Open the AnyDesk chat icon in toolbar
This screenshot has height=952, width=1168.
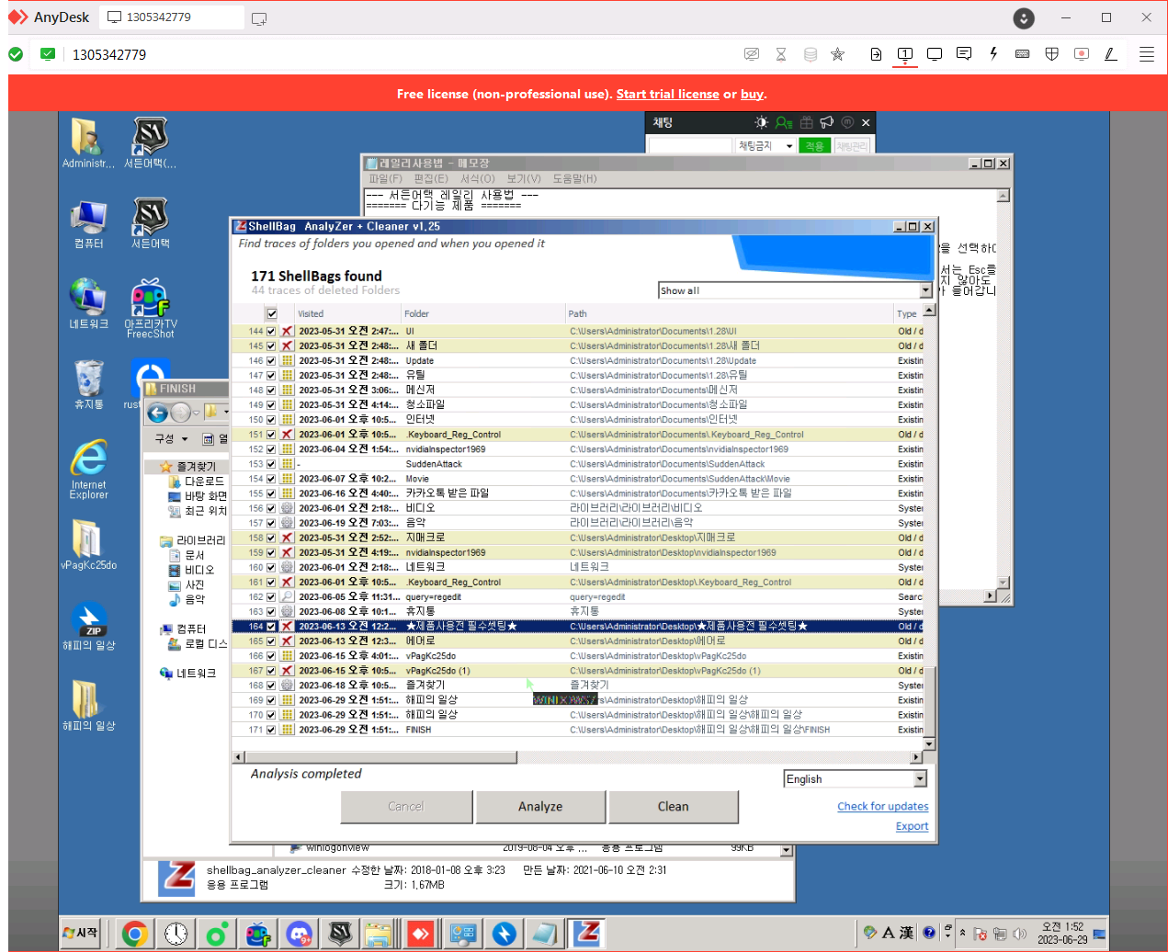963,54
